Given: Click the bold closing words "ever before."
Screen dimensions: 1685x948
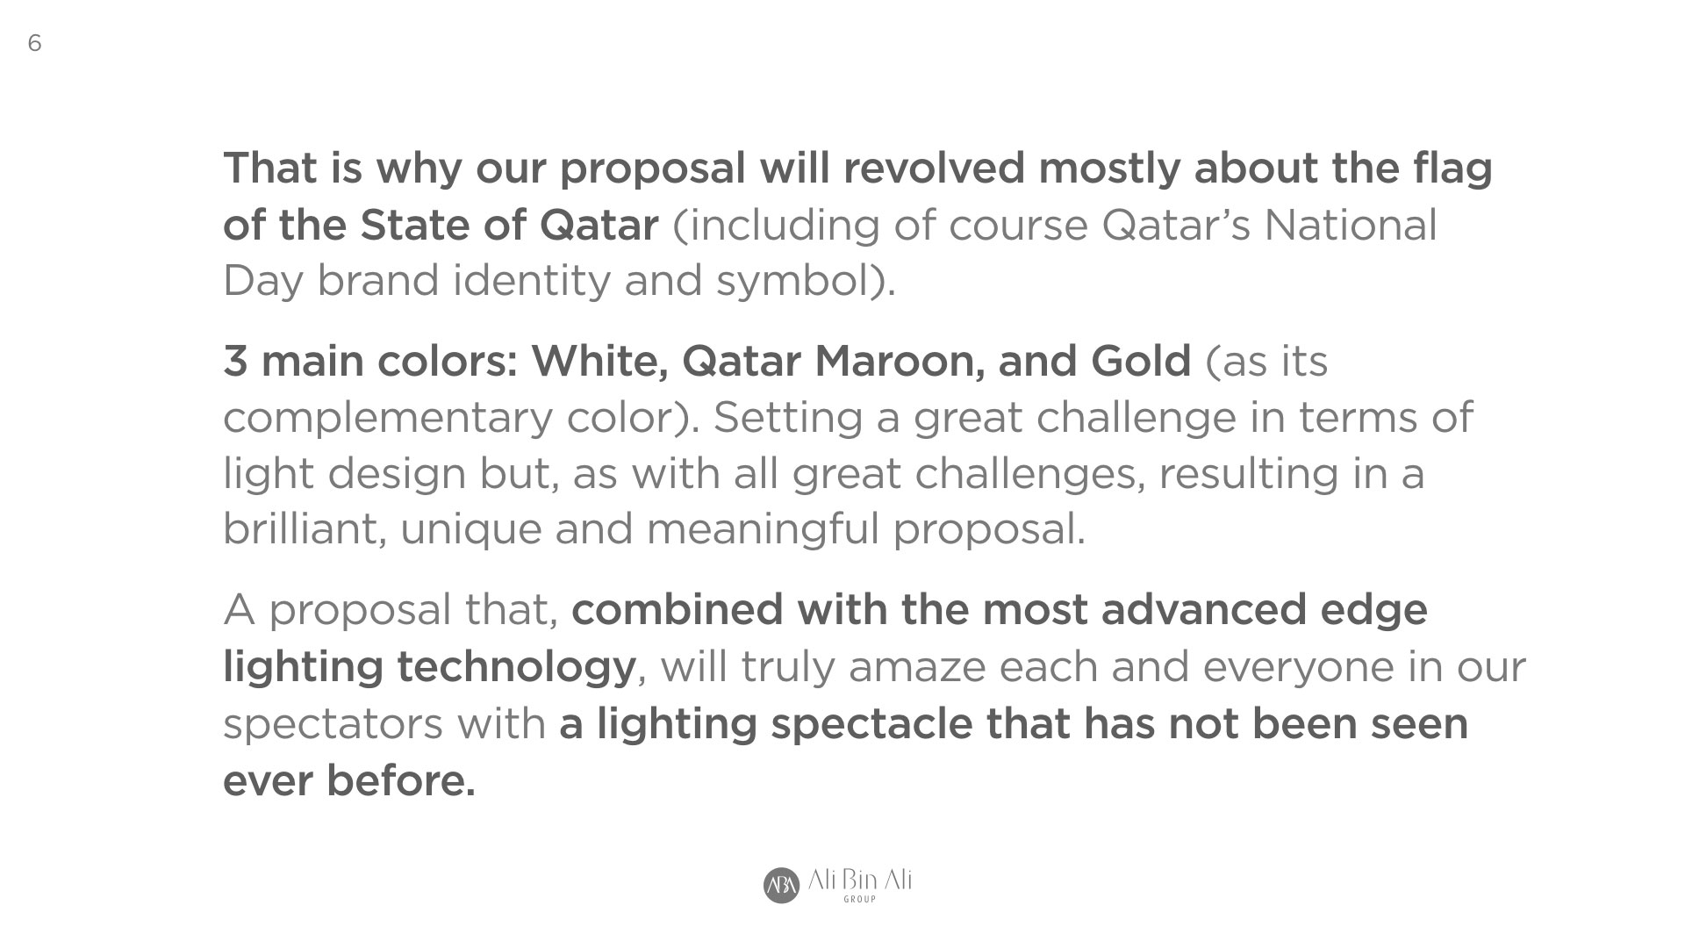Looking at the screenshot, I should tap(349, 780).
